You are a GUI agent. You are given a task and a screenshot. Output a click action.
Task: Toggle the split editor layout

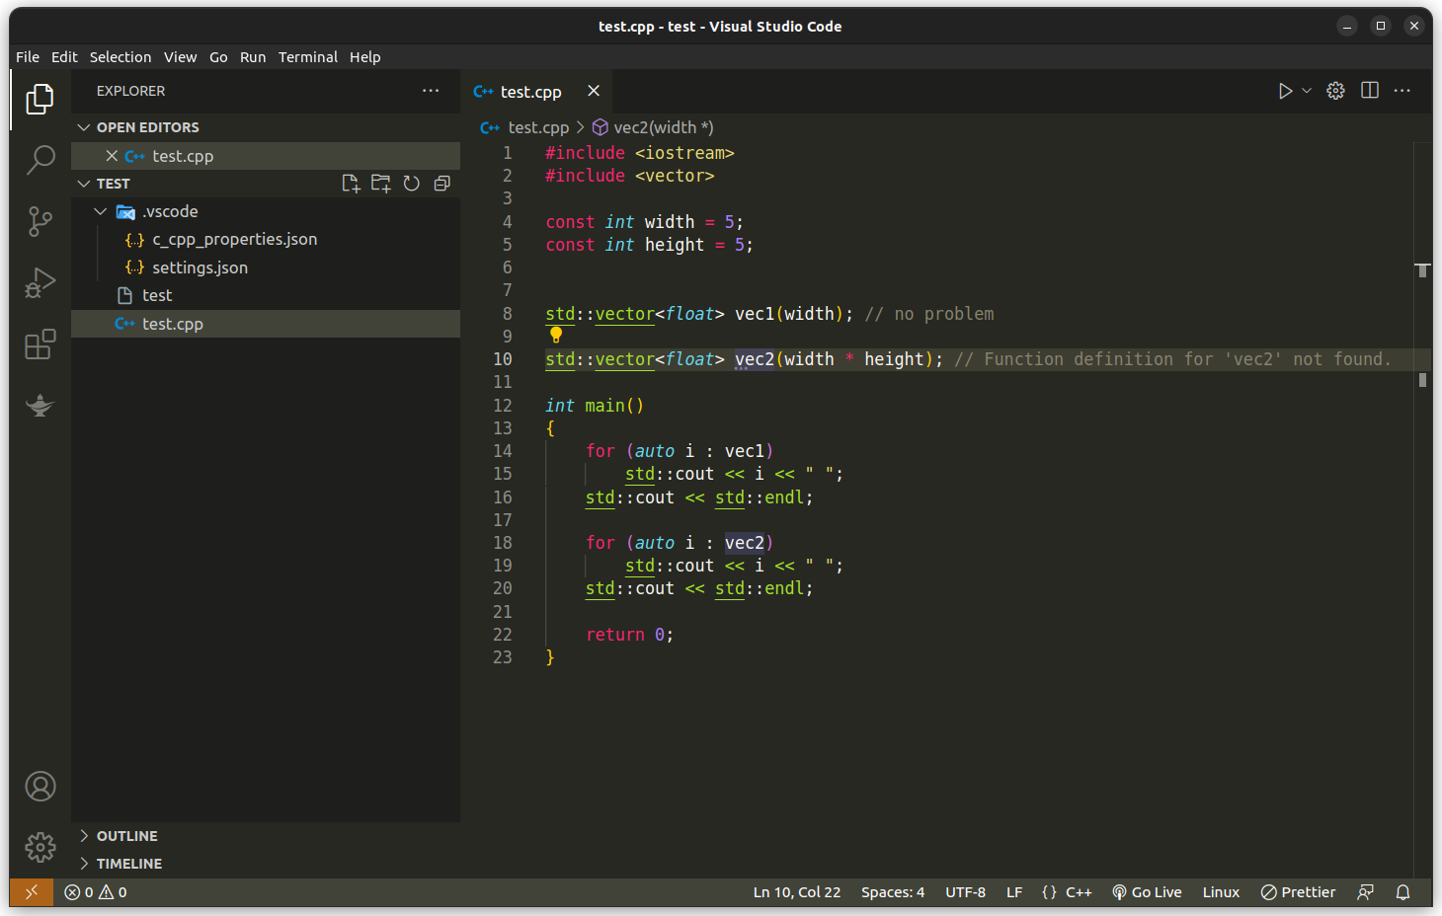(1369, 90)
